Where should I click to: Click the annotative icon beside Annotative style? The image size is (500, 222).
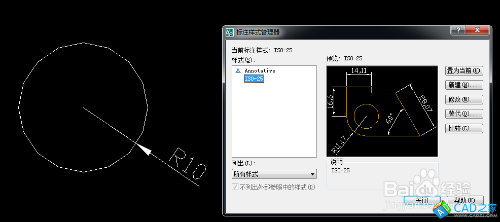click(x=238, y=71)
